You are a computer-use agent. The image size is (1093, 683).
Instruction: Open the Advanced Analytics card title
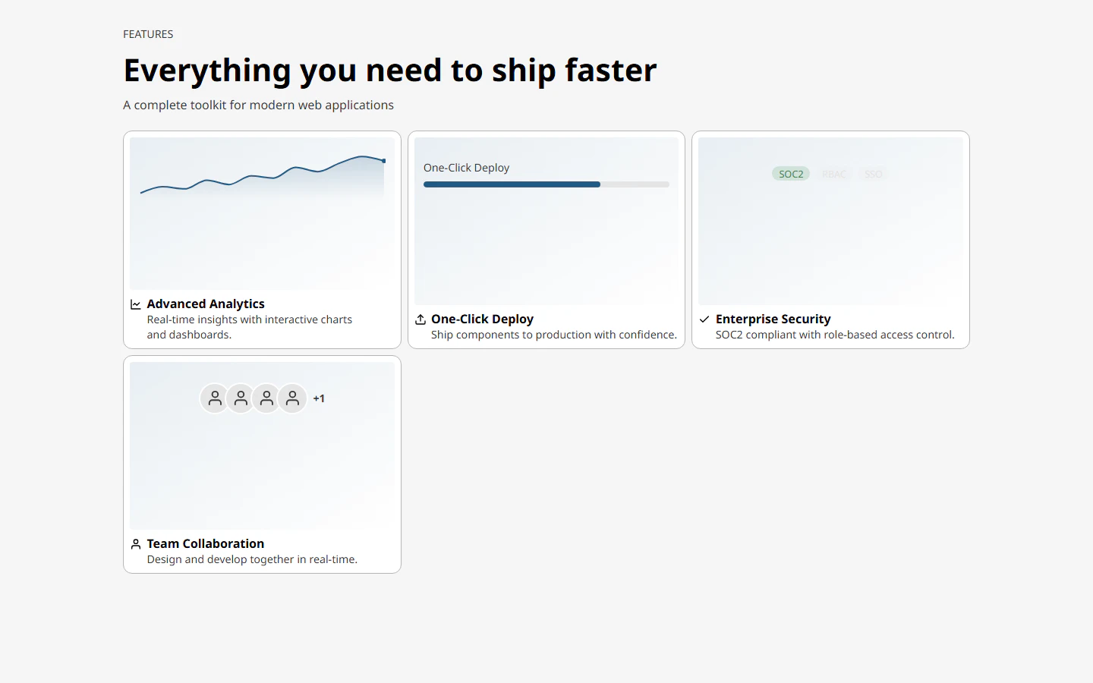(x=206, y=304)
